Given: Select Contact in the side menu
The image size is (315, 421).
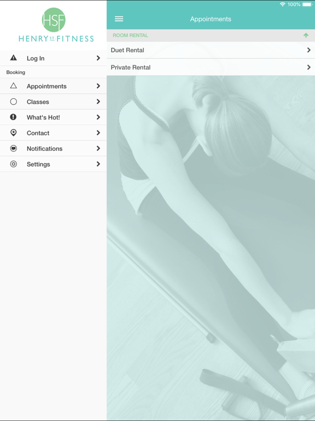Looking at the screenshot, I should pyautogui.click(x=53, y=133).
